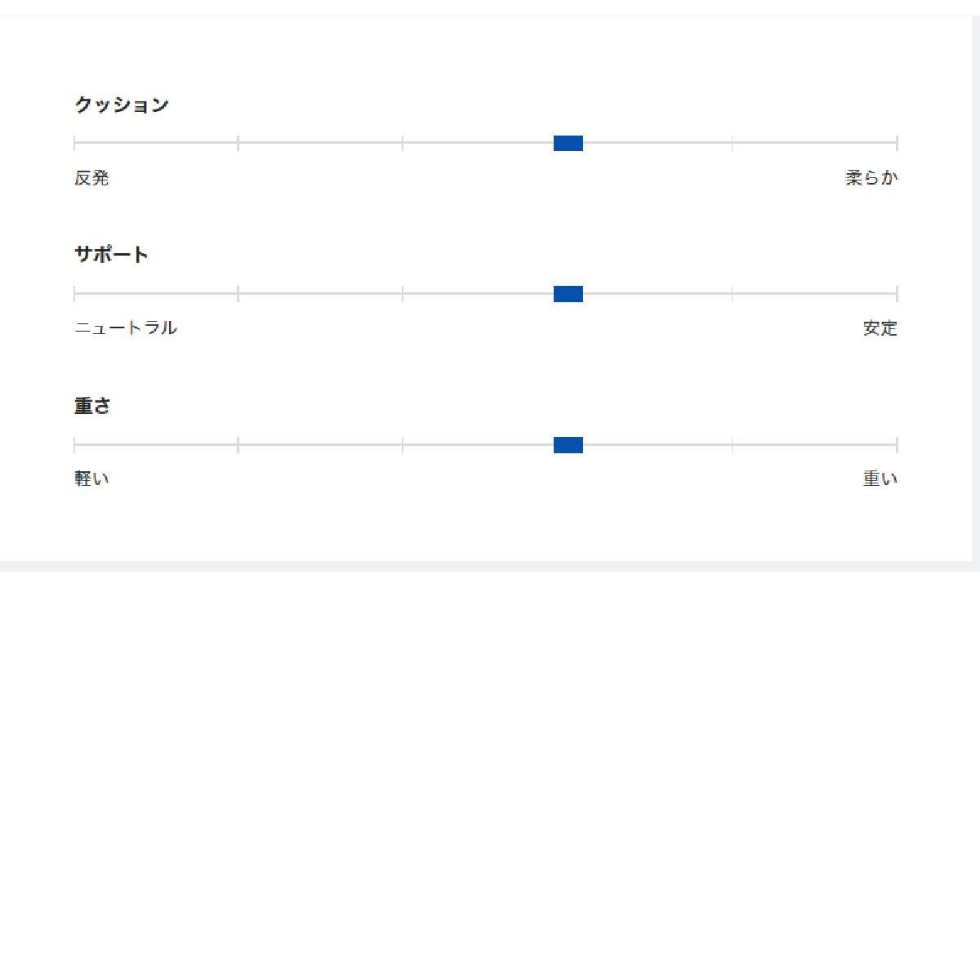
Task: Click the blue handle on the 重さ slider
Action: pos(568,445)
